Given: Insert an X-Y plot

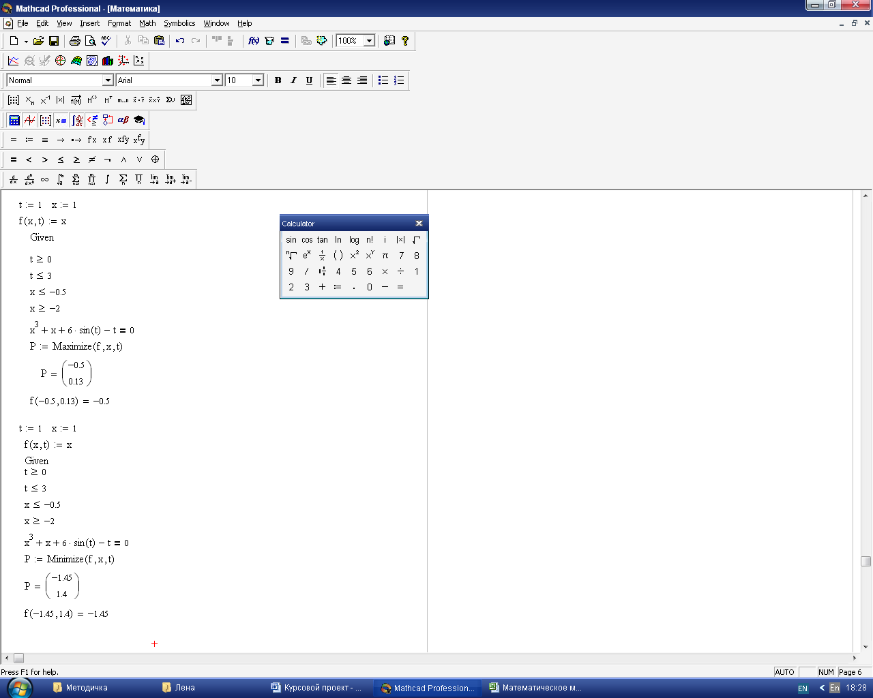Looking at the screenshot, I should coord(14,61).
